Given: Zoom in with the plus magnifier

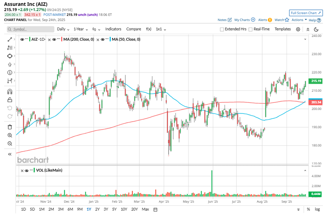Looking at the screenshot, I should [x=9, y=135].
